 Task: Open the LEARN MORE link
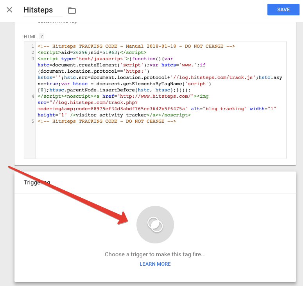[155, 264]
